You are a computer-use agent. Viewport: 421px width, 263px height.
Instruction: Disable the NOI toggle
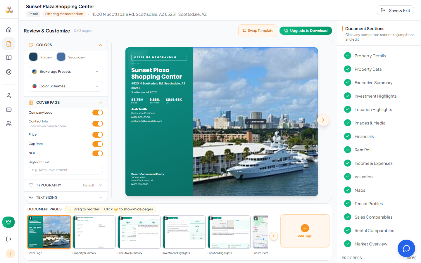click(x=97, y=153)
